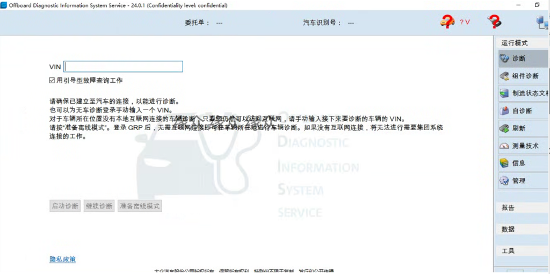Click the ignition key status icon
Viewport: 550px width, 274px height.
(494, 22)
